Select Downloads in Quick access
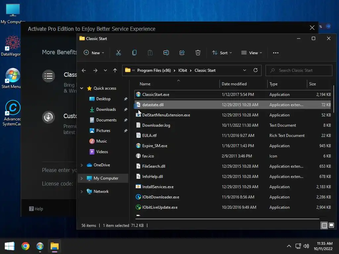The width and height of the screenshot is (339, 254). (x=106, y=109)
